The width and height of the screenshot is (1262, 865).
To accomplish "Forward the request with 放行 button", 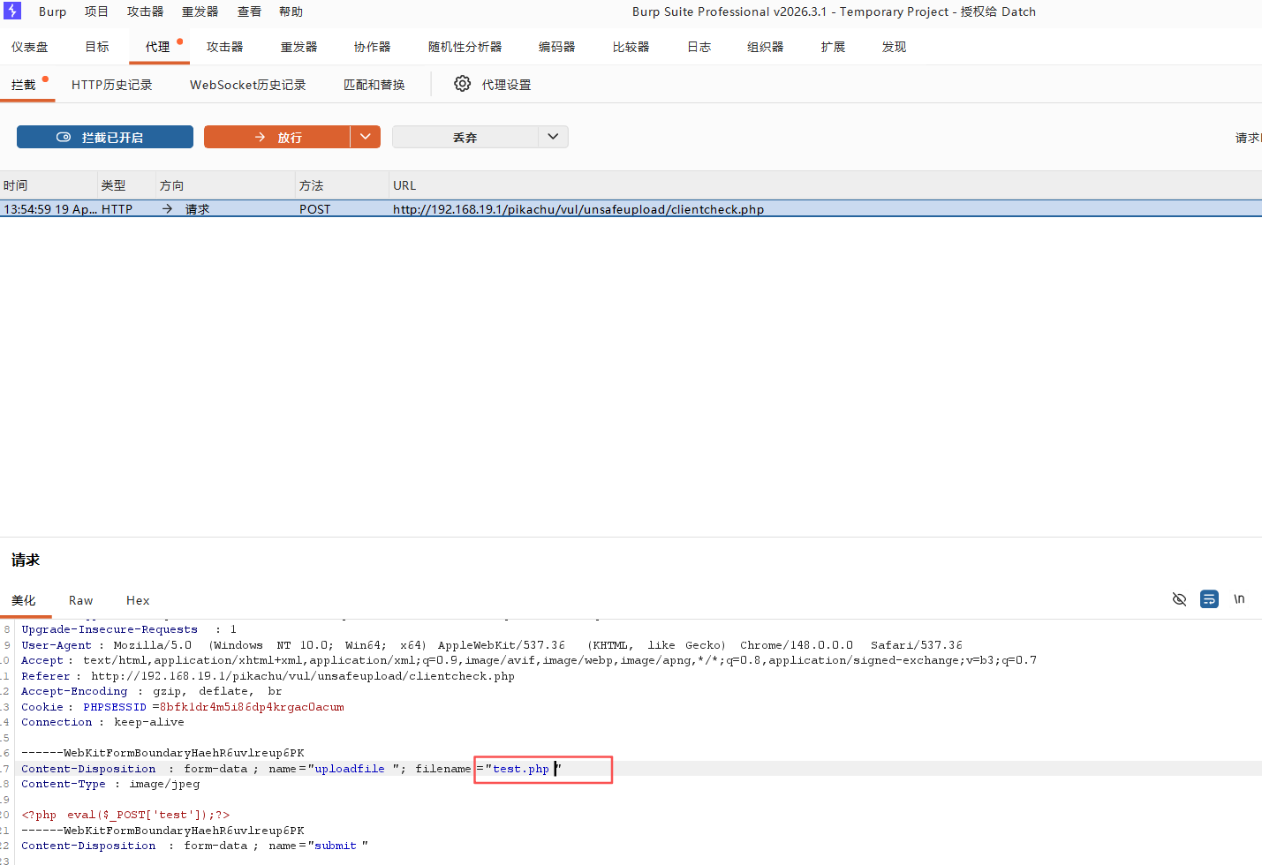I will coord(277,137).
